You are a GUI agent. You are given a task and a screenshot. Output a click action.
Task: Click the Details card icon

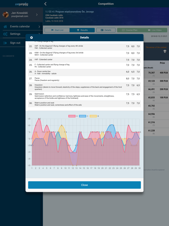pyautogui.click(x=102, y=30)
